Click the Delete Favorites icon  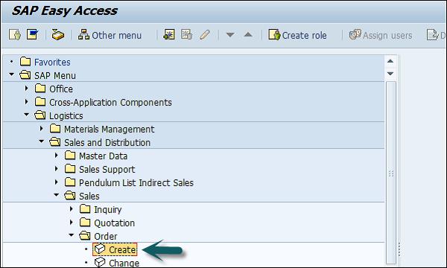(x=187, y=35)
